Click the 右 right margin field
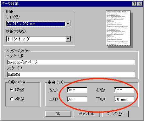 tap(124, 90)
